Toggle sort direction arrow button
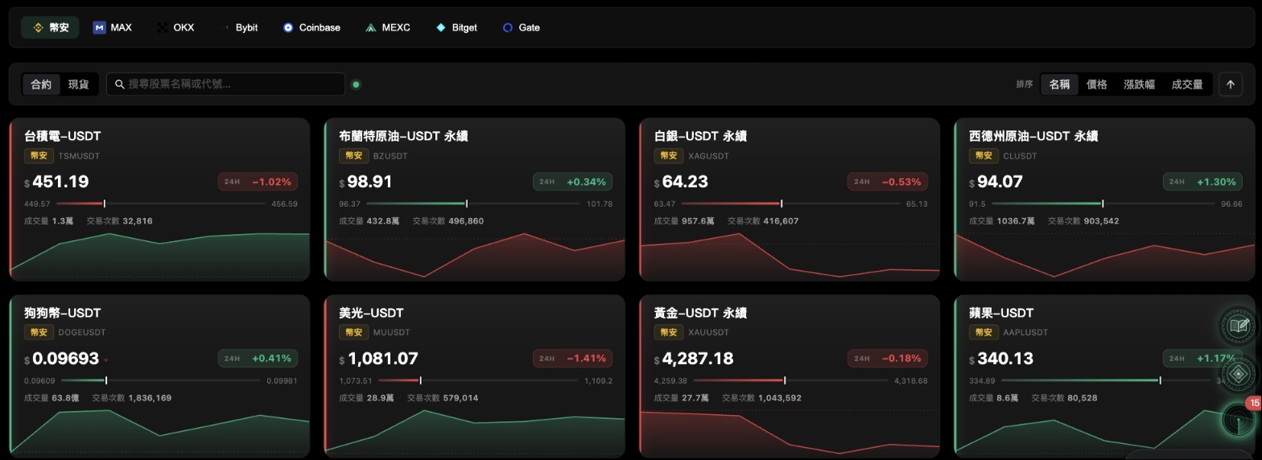Screen dimensions: 1262x460 click(x=1230, y=84)
